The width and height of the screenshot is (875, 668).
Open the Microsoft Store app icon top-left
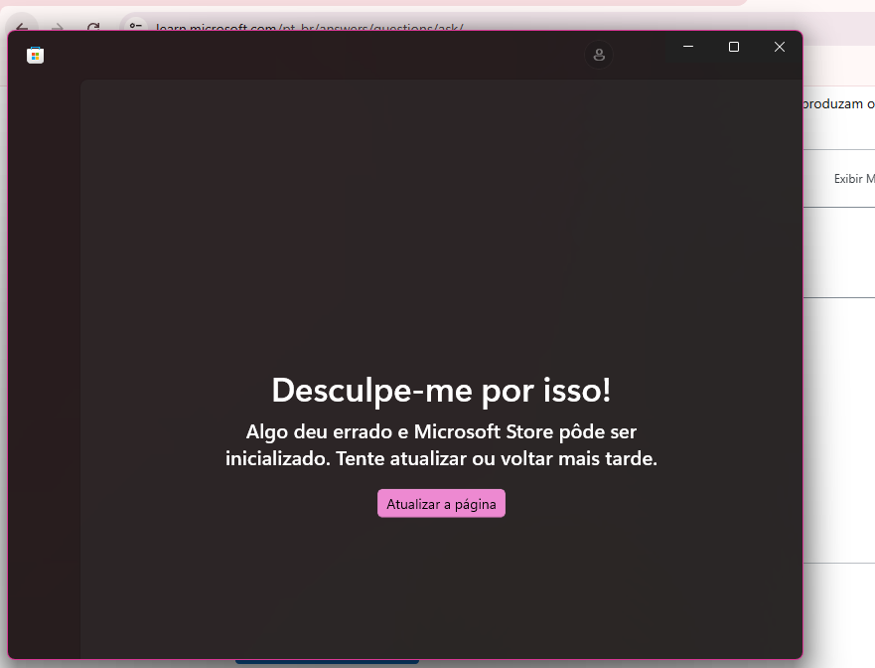coord(36,55)
